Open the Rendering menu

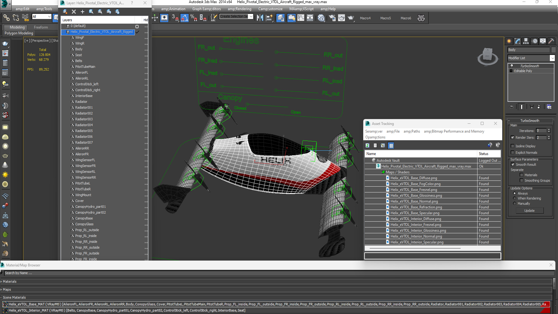tap(239, 9)
